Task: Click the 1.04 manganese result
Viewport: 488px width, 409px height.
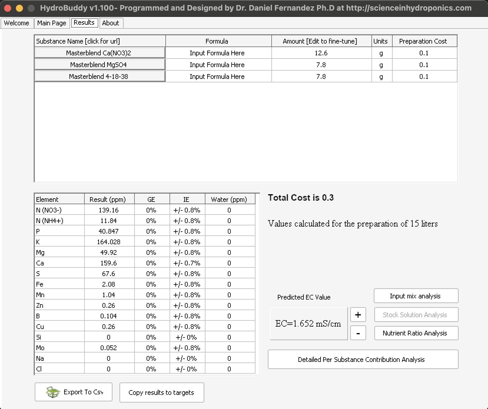Action: 109,295
